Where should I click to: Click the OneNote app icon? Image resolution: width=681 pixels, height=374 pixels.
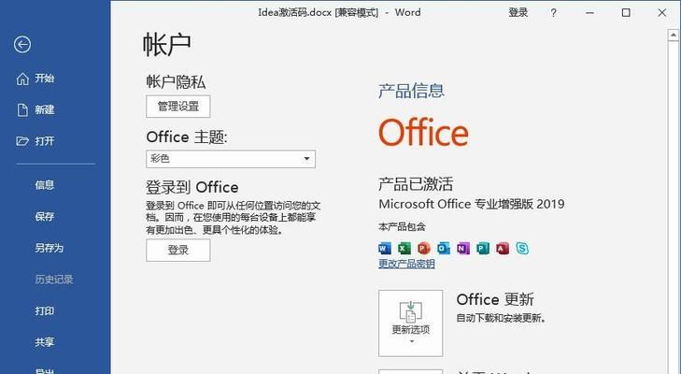point(463,249)
